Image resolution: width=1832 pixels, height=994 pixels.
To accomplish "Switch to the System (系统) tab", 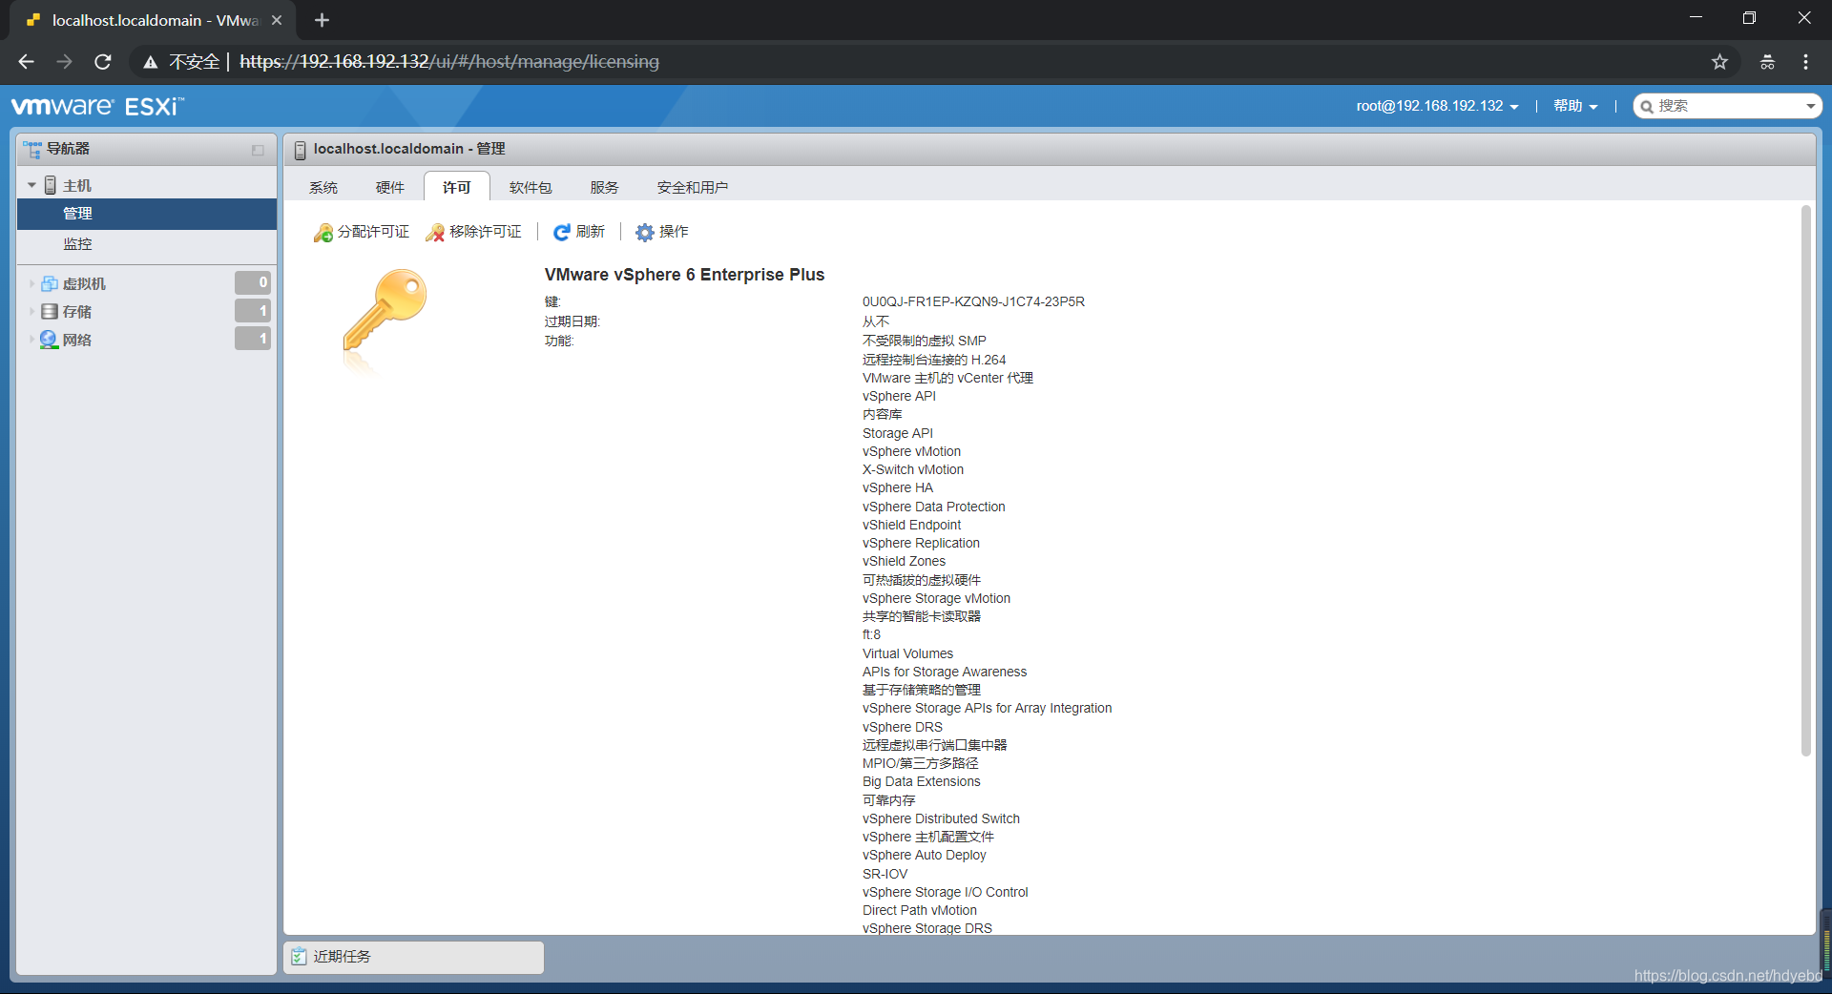I will pyautogui.click(x=323, y=187).
